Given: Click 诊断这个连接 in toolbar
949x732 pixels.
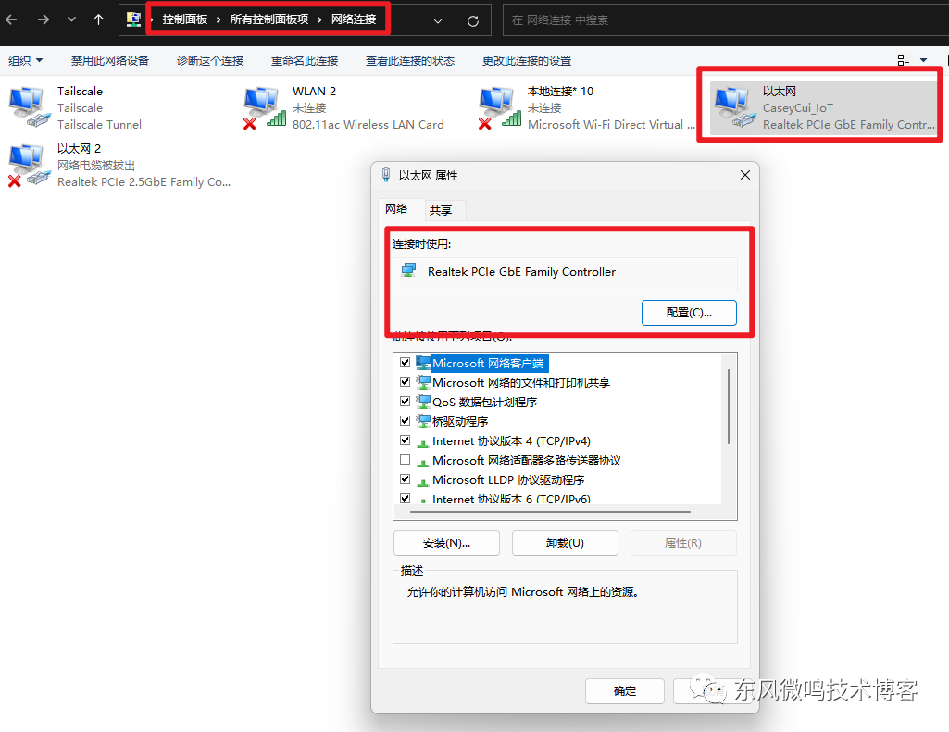Looking at the screenshot, I should [x=210, y=60].
